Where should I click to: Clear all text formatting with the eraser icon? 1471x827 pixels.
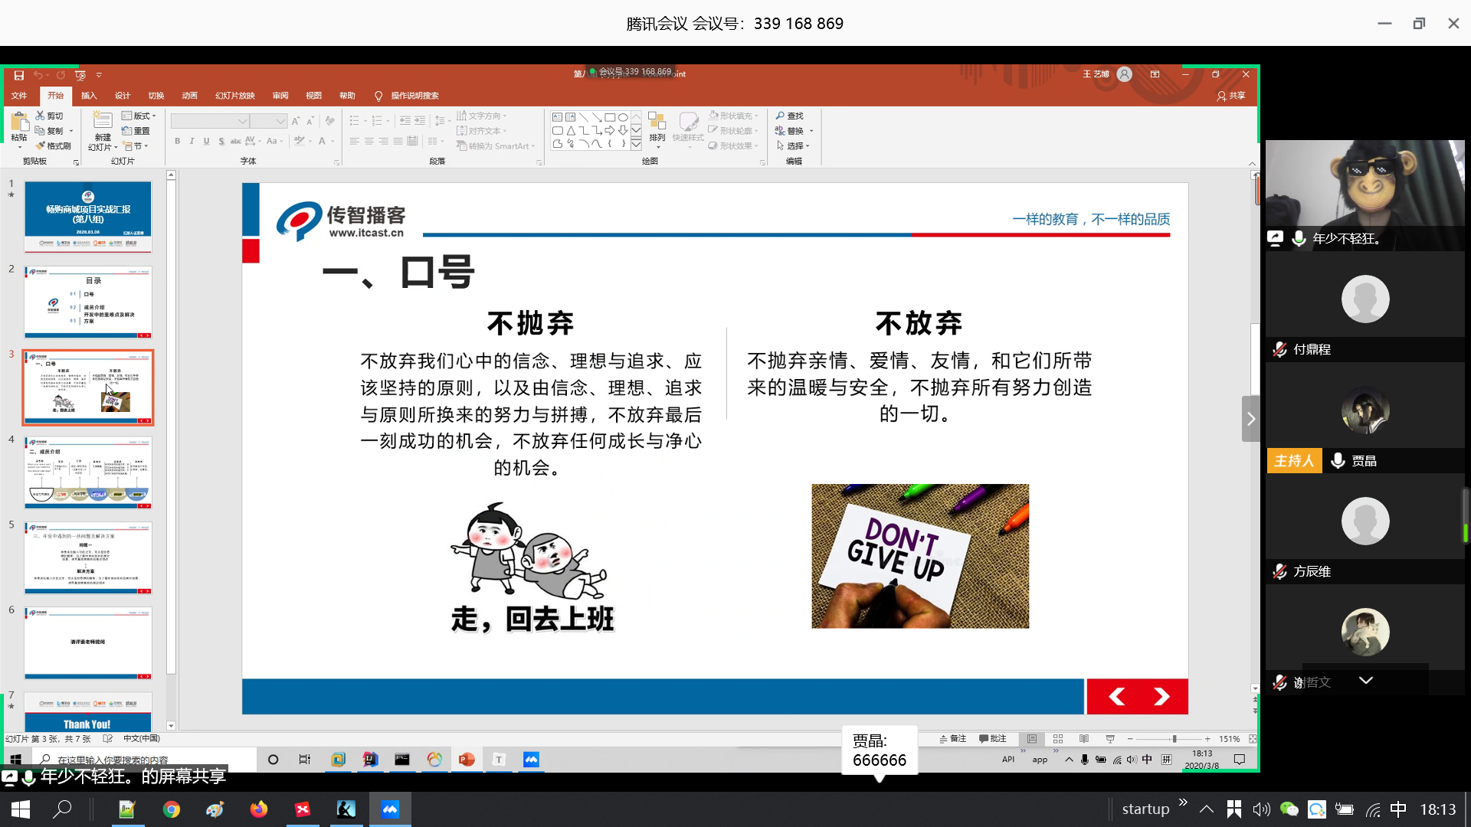point(329,121)
